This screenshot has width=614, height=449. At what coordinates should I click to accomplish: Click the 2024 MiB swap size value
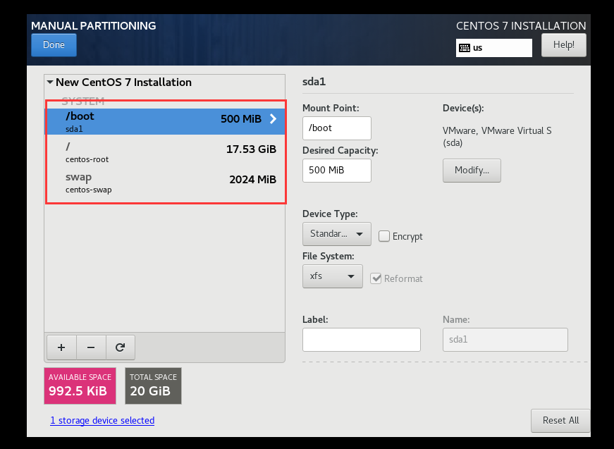pos(252,179)
